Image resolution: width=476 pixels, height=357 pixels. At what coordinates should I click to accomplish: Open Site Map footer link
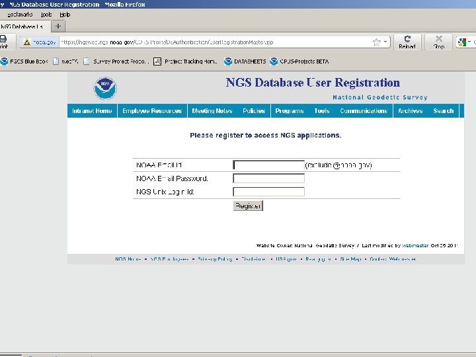(350, 259)
